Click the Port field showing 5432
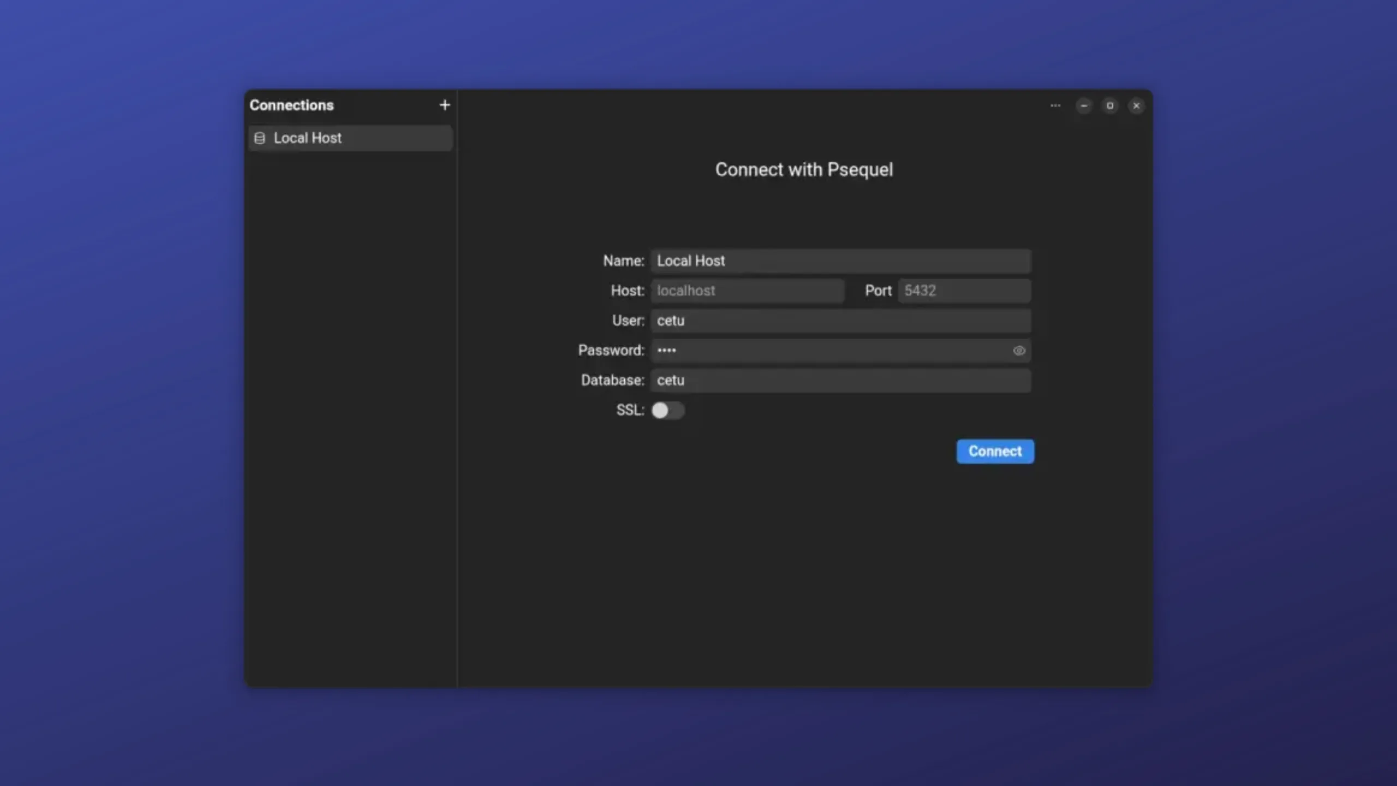This screenshot has height=786, width=1397. pyautogui.click(x=964, y=291)
